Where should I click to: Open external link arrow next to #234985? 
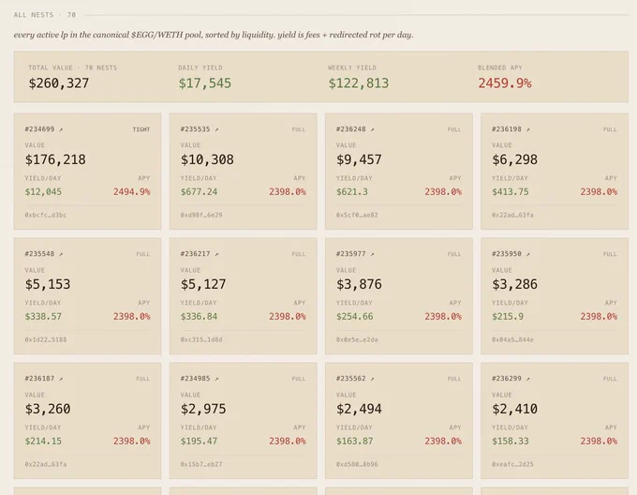(216, 379)
